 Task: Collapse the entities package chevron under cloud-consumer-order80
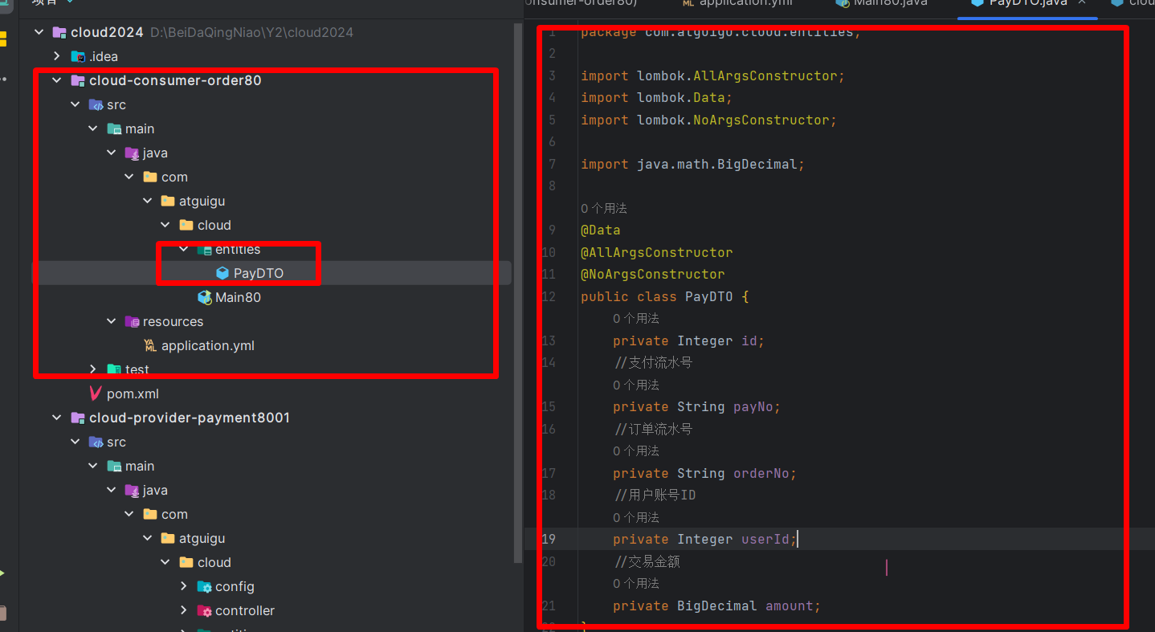click(x=184, y=249)
